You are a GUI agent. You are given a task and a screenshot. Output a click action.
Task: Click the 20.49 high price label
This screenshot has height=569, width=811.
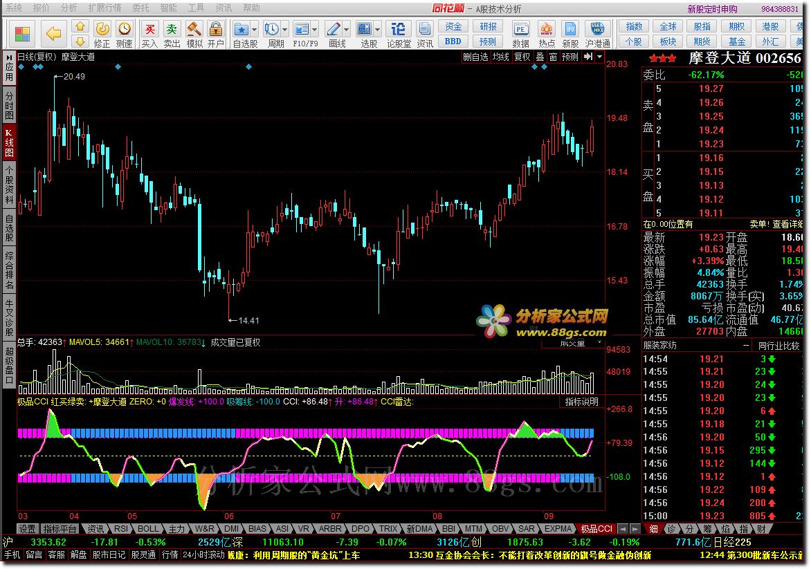point(74,77)
